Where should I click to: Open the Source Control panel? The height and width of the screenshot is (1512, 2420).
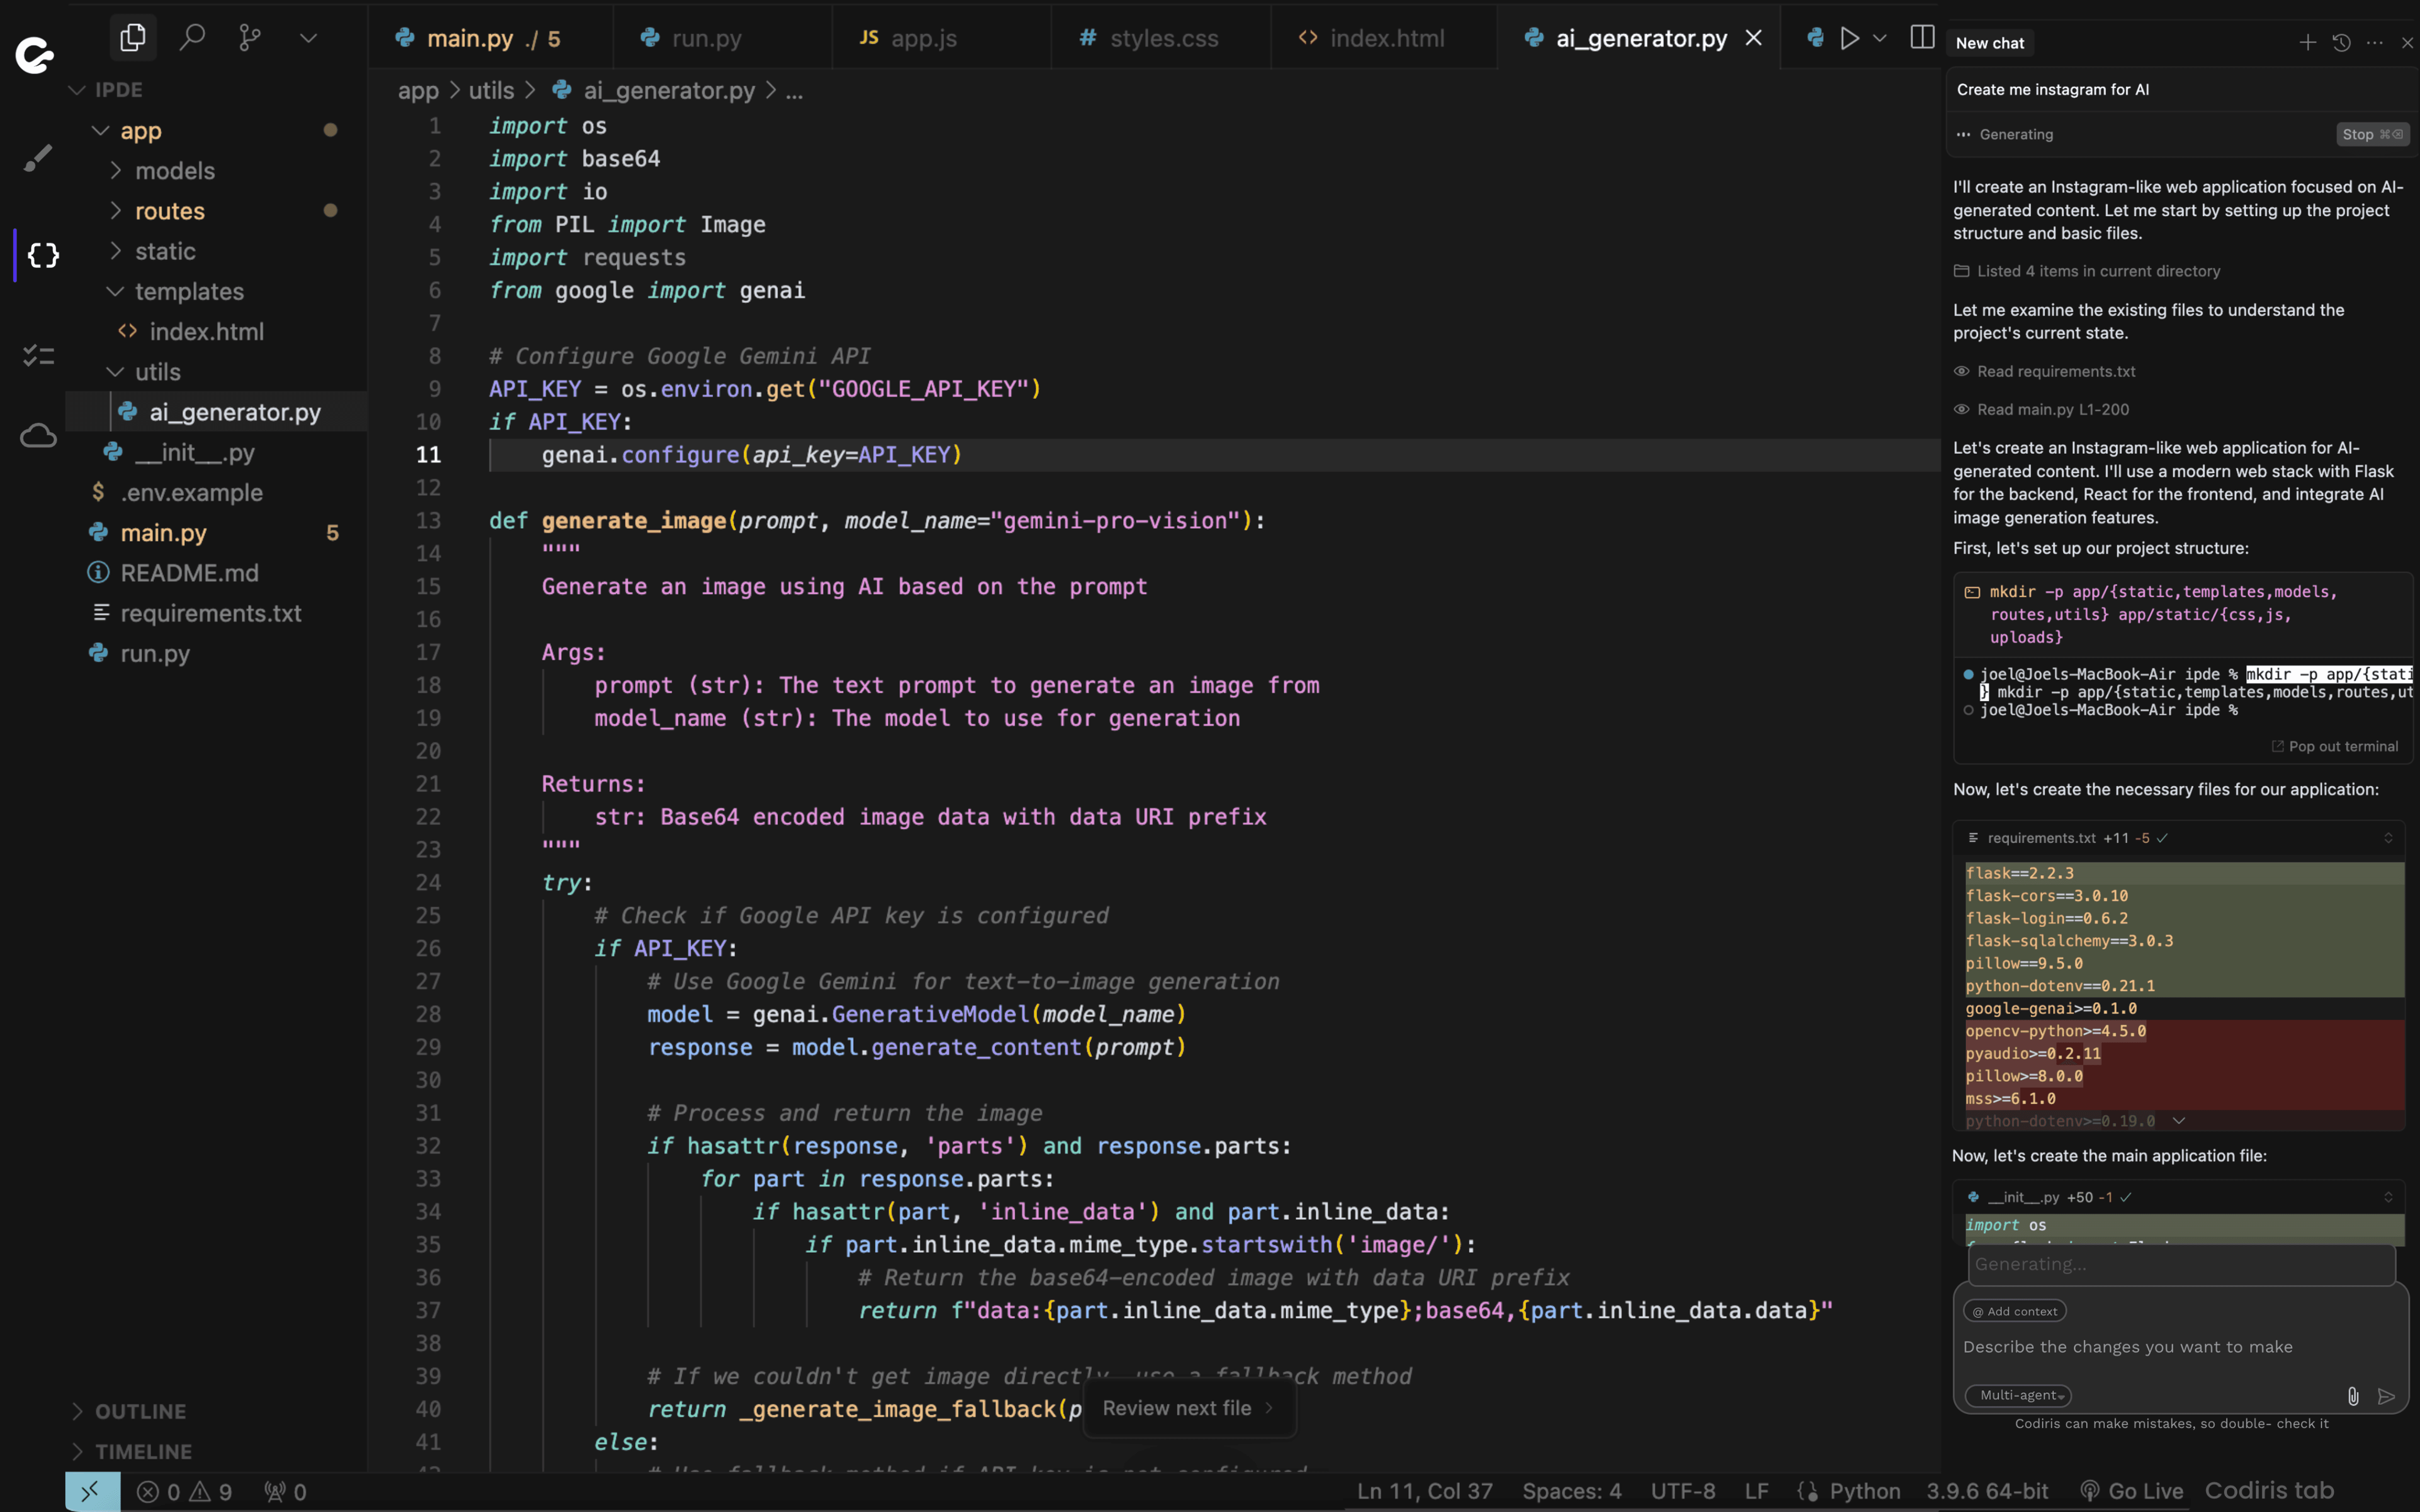pos(250,38)
